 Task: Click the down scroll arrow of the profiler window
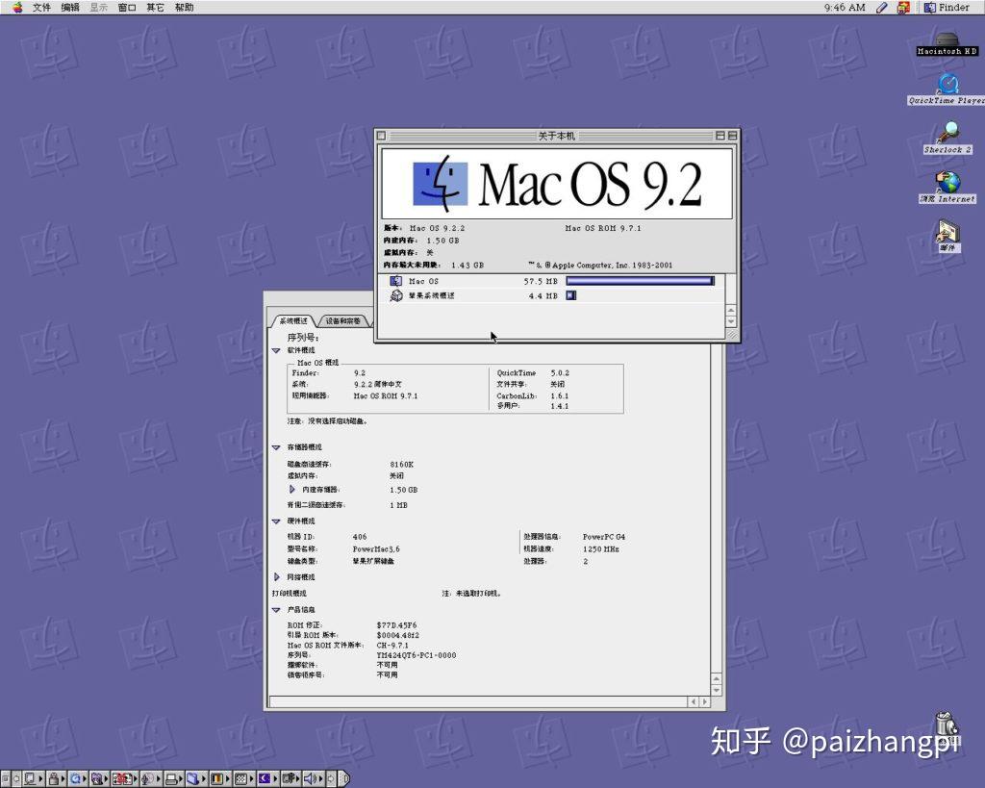(x=716, y=689)
